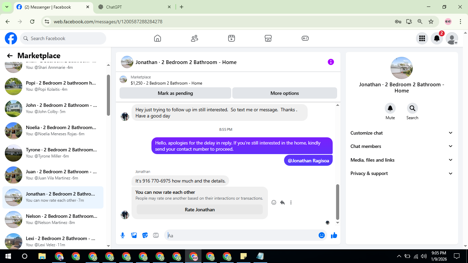Image resolution: width=468 pixels, height=263 pixels.
Task: Click the chat messages scrollbar thumb
Action: point(337,202)
